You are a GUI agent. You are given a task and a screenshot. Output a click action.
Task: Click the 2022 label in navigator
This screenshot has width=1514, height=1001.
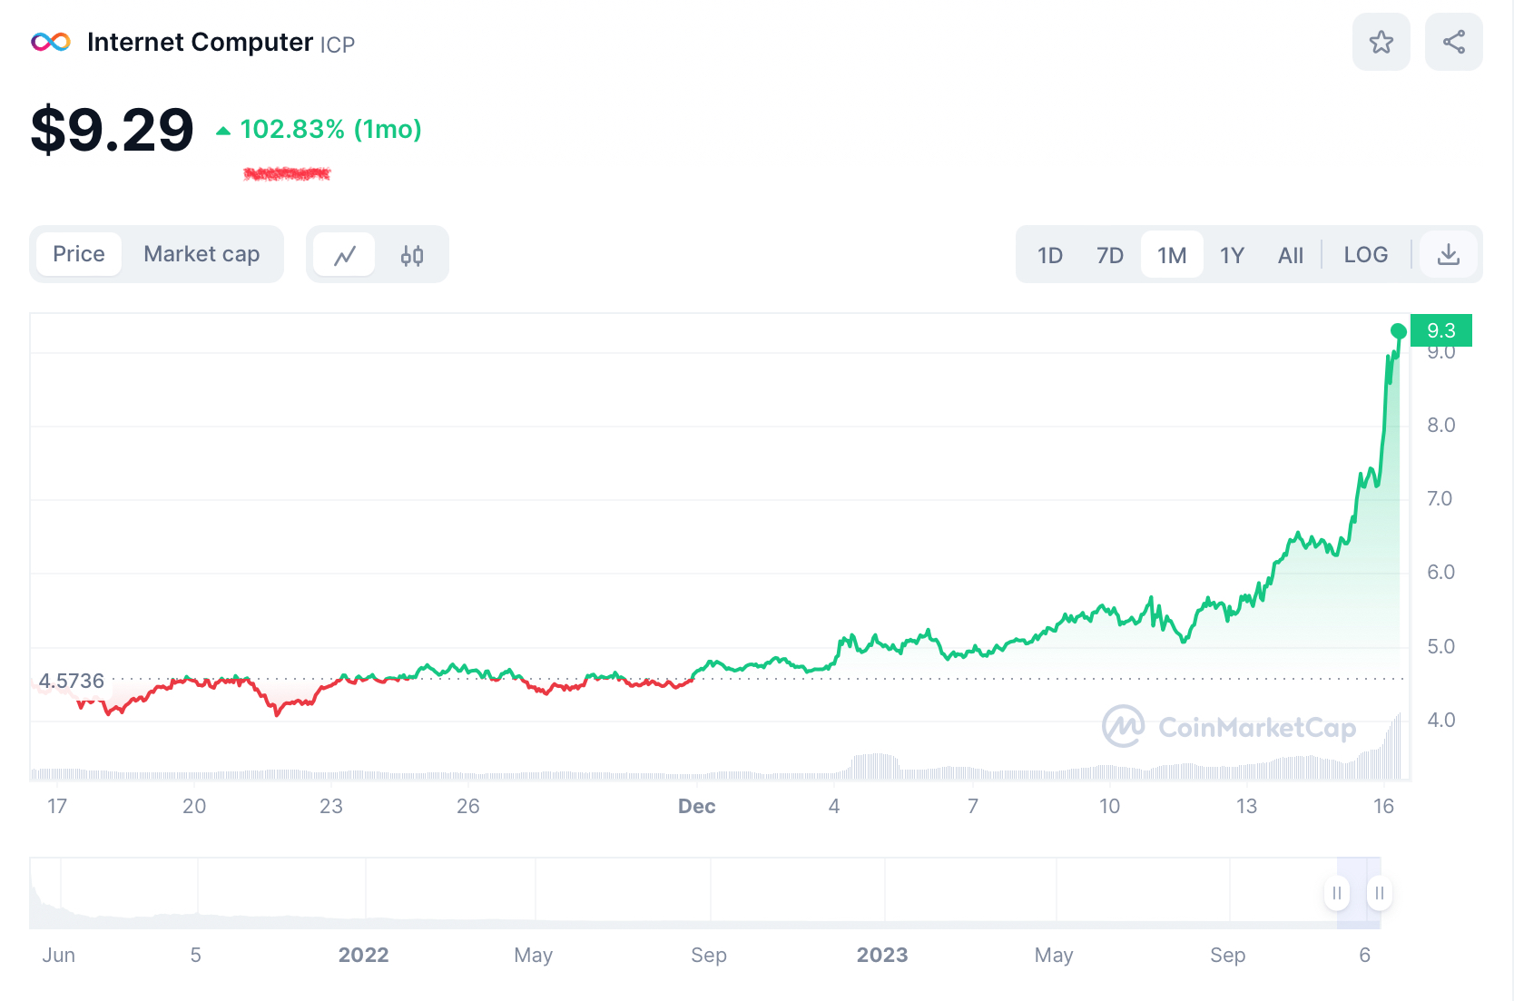pyautogui.click(x=363, y=955)
